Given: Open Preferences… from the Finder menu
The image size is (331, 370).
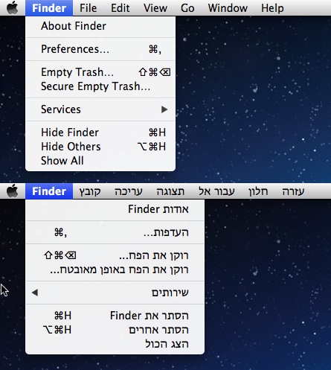Looking at the screenshot, I should 100,49.
